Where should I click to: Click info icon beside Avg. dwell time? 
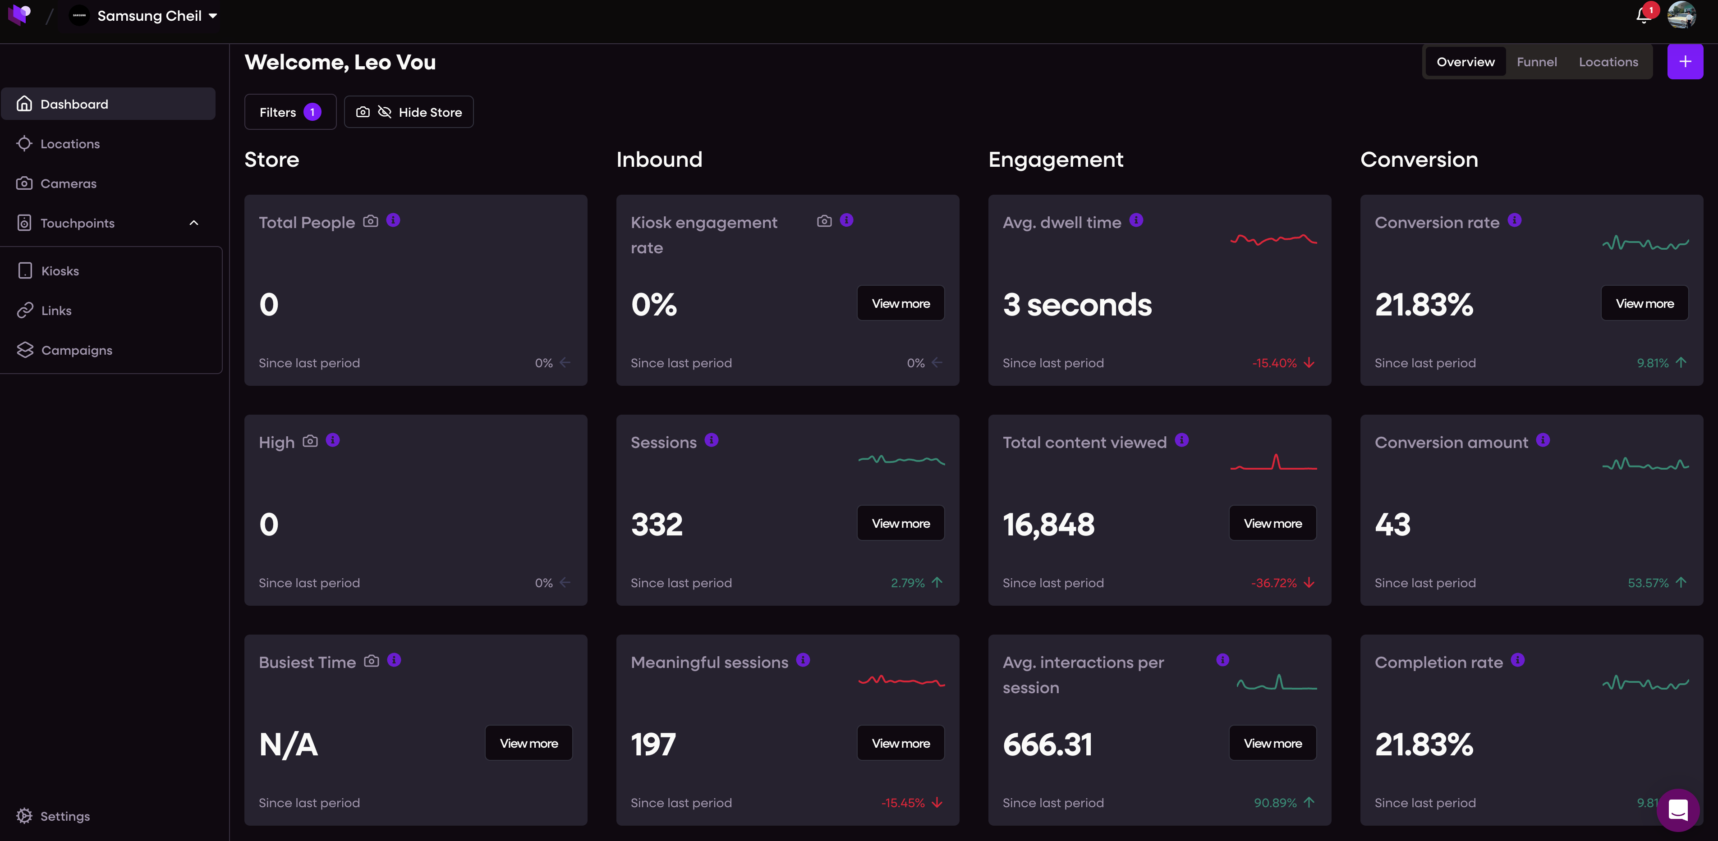(x=1136, y=220)
